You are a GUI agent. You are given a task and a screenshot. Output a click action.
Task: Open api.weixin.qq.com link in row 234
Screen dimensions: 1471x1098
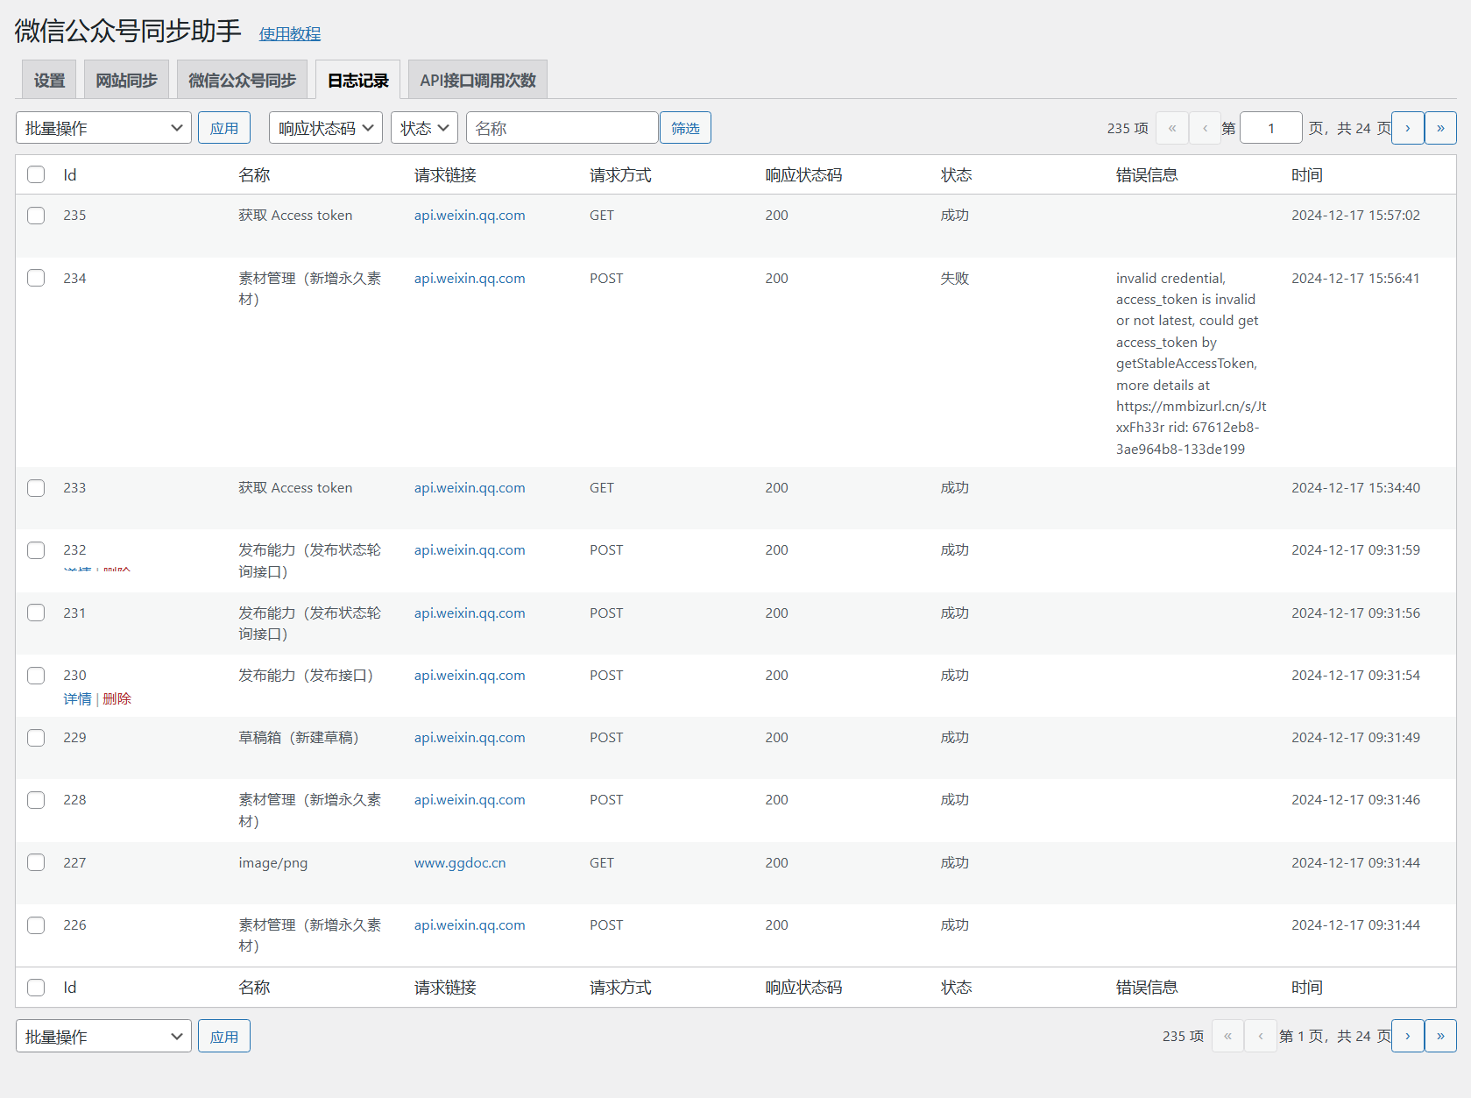pos(470,279)
